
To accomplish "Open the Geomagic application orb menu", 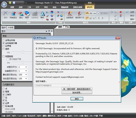I will (x=4, y=5).
